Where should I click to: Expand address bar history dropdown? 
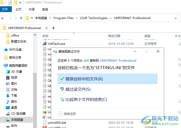[176, 18]
